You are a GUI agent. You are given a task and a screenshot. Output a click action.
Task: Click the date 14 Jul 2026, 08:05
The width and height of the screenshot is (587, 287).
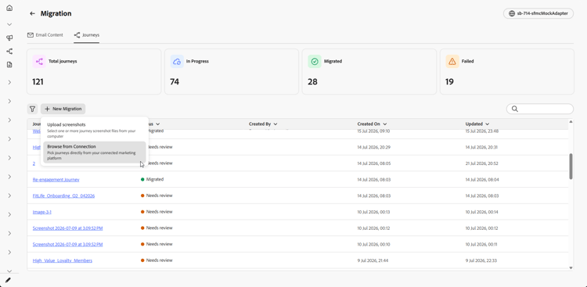click(373, 163)
